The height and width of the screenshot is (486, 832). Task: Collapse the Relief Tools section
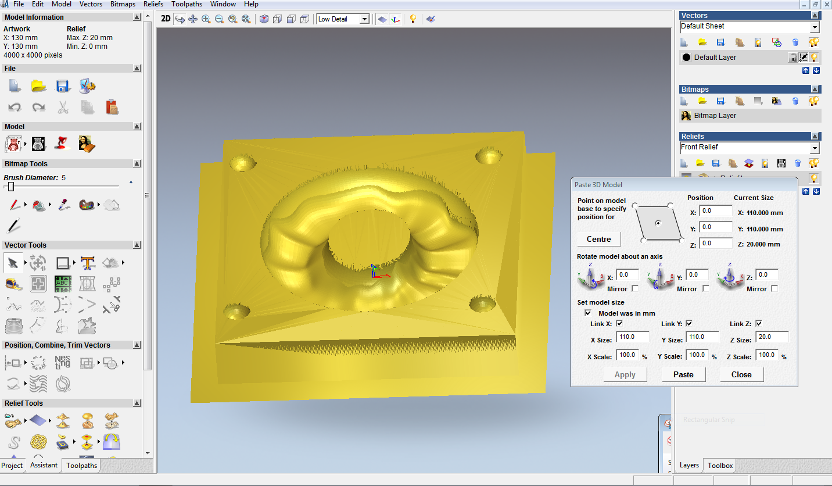137,403
